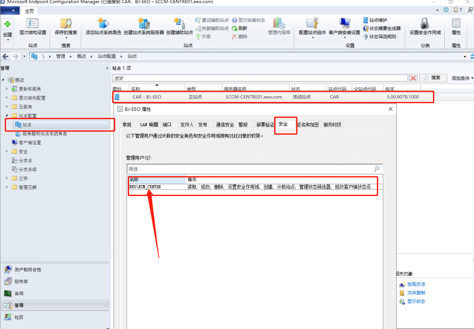Open Manage Content Library (管理内容库)
This screenshot has height=329, width=474.
[x=279, y=27]
